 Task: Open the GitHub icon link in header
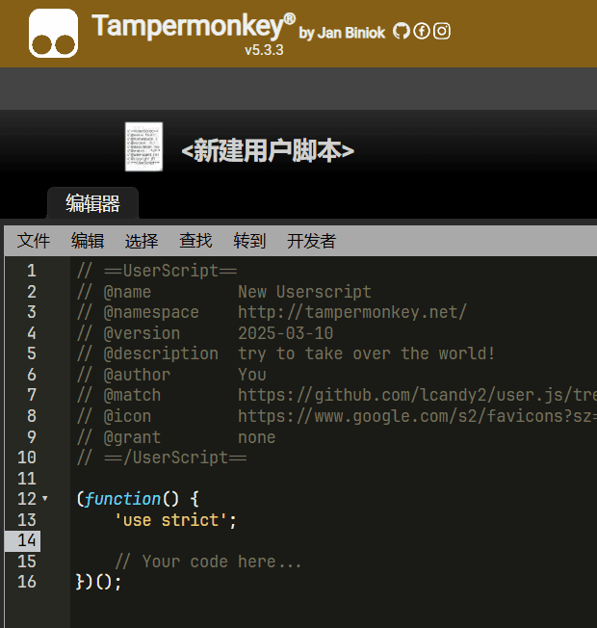click(x=402, y=31)
